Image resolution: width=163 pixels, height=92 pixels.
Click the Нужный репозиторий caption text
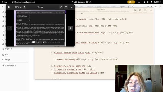[x=67, y=59]
